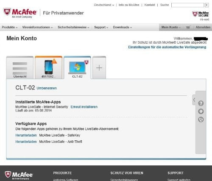Screen dimensions: 212x181
Task: Click 'McAfee LiveSafe - Internet Security' text
Action: click(x=42, y=107)
